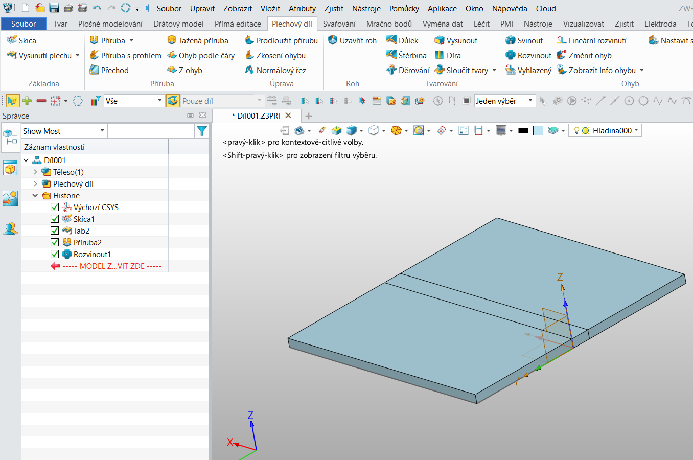Open the Vše filter dropdown
Screen dimensions: 693x460
[x=134, y=101]
